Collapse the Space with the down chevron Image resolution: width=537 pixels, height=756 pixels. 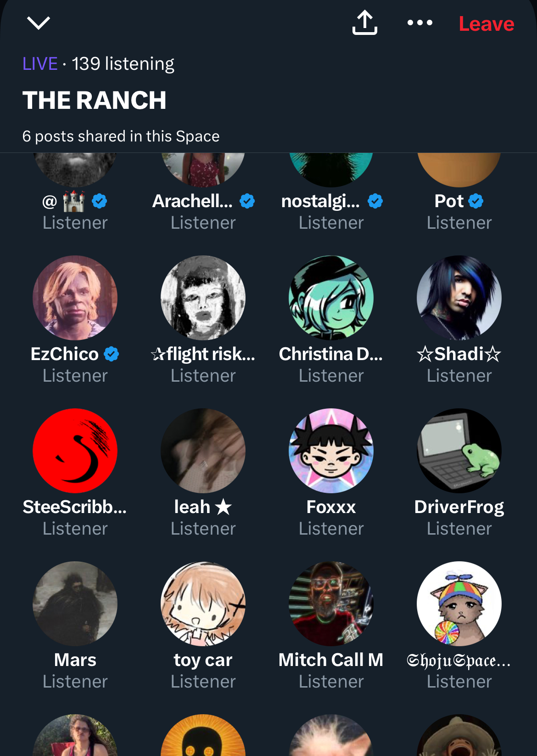tap(39, 23)
